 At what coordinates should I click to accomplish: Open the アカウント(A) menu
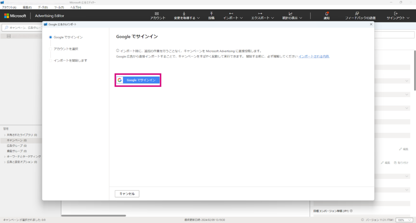9,7
